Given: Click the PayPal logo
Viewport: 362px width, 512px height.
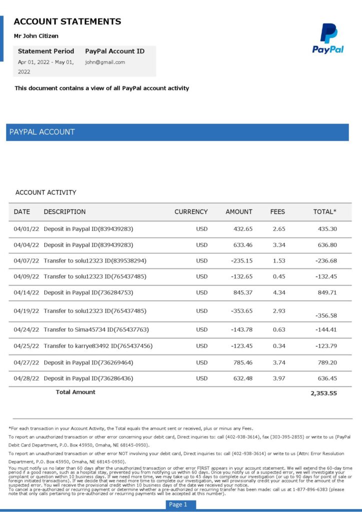Looking at the screenshot, I should 328,38.
